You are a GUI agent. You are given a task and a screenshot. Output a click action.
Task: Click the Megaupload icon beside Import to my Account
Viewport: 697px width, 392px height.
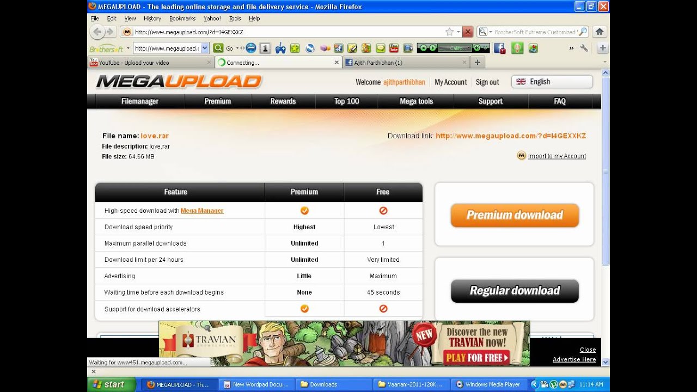tap(522, 156)
